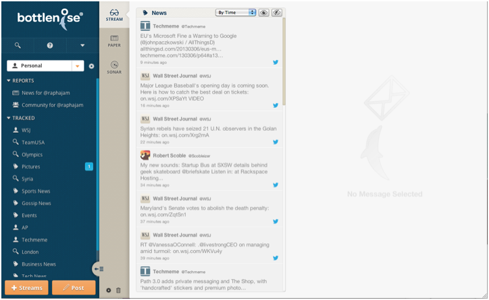Click the trash icon below the view tabs
Screen dimensions: 489x300
pyautogui.click(x=118, y=290)
